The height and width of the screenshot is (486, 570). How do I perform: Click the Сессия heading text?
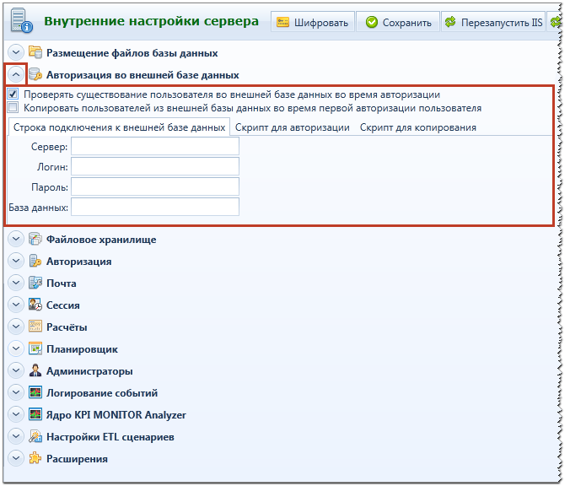[63, 305]
